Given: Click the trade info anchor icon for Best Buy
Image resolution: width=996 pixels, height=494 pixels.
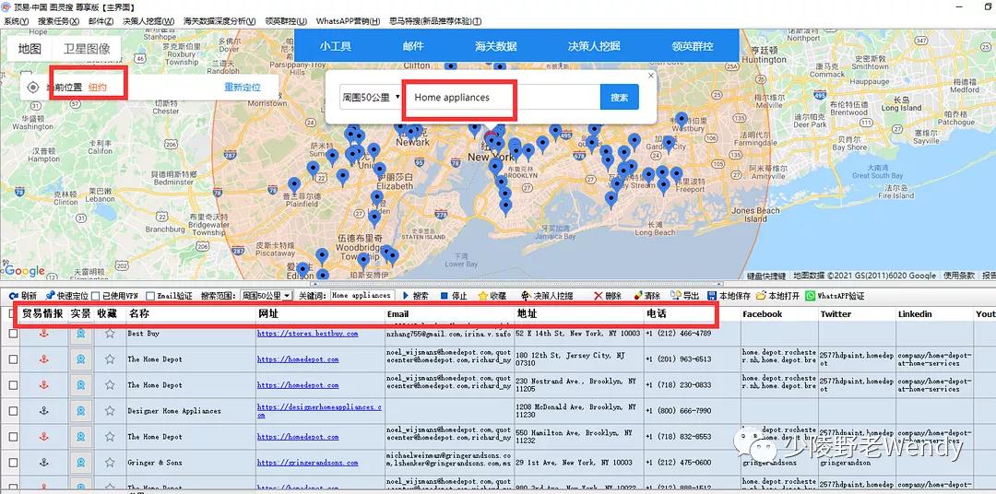Looking at the screenshot, I should [x=44, y=334].
